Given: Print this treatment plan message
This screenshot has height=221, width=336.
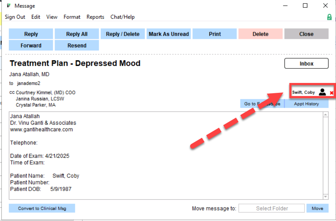Looking at the screenshot, I should coord(214,34).
